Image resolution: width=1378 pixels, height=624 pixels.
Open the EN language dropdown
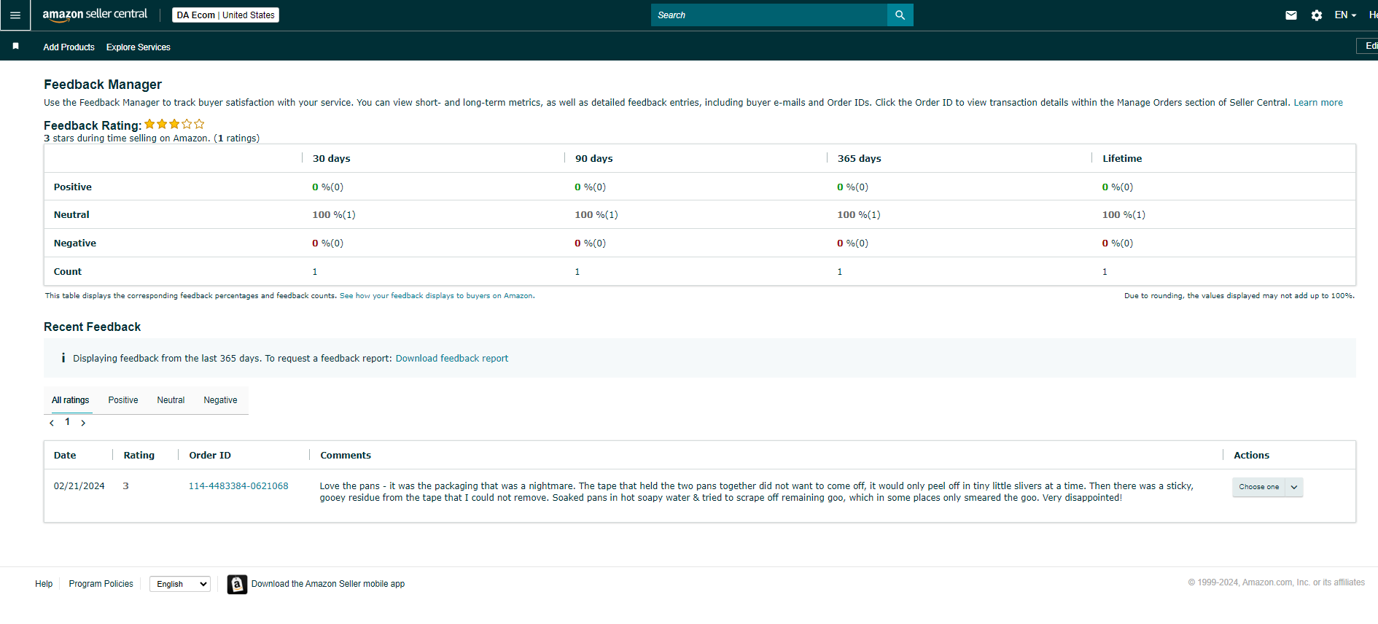pyautogui.click(x=1345, y=15)
